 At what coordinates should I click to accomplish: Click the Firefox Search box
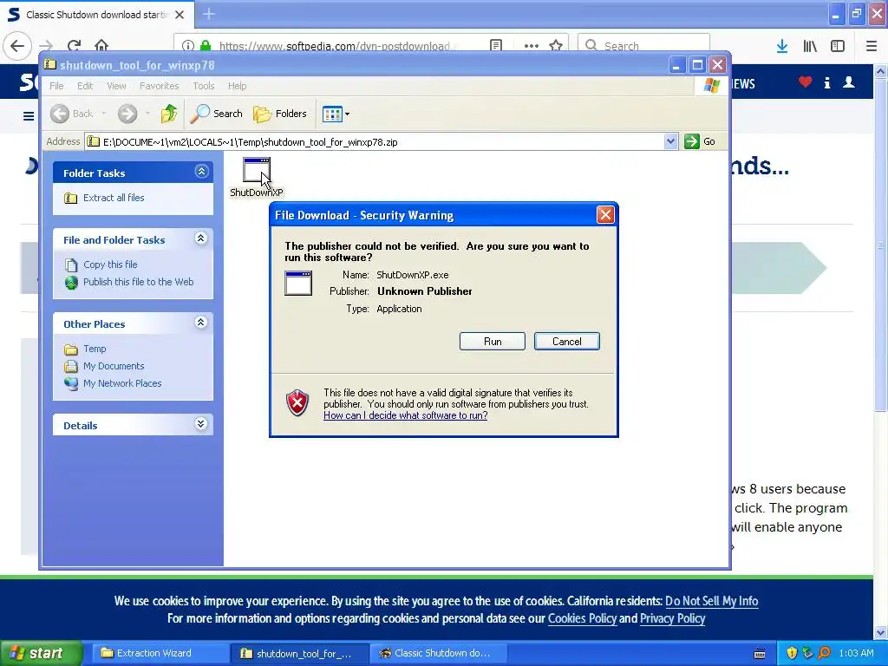pyautogui.click(x=643, y=46)
